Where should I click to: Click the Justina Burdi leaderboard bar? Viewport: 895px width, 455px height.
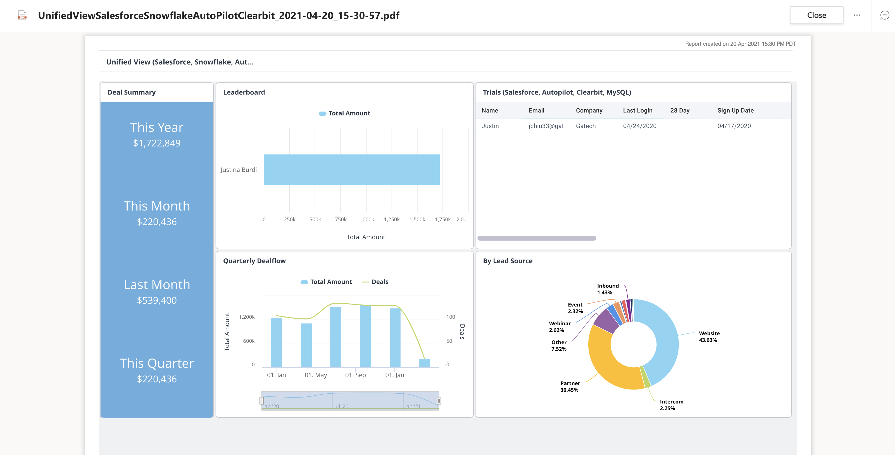(x=352, y=170)
